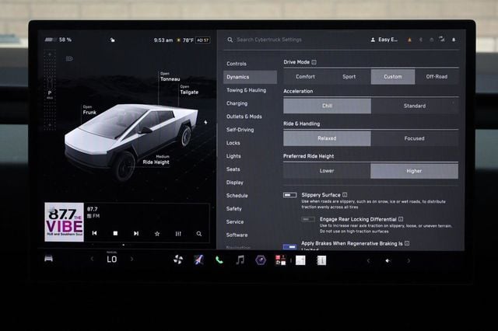This screenshot has height=331, width=498.
Task: Set Preferred Ride Height to Higher
Action: [x=414, y=171]
